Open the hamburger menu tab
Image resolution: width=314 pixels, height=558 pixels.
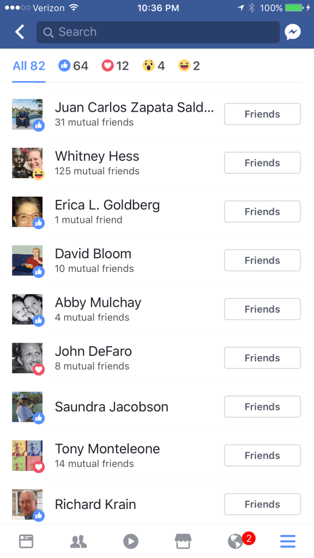pos(288,541)
